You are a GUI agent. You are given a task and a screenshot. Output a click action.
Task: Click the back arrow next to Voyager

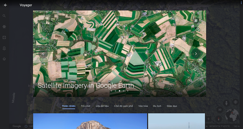(5, 5)
